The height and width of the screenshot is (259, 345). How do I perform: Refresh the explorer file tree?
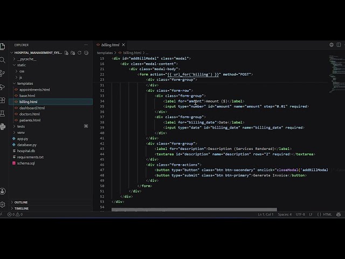(x=79, y=53)
